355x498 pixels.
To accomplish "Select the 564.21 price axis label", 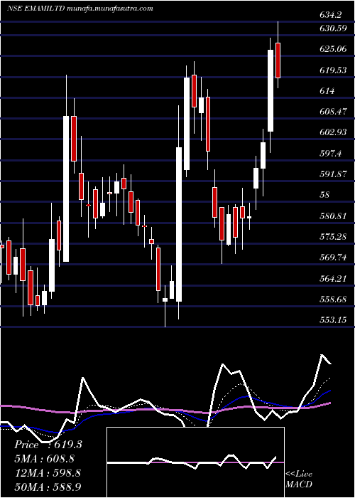I will coord(333,279).
